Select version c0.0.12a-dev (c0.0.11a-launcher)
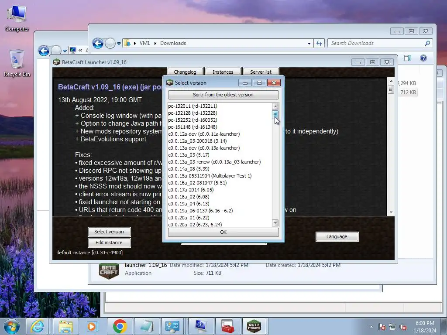This screenshot has height=335, width=447. [220, 134]
